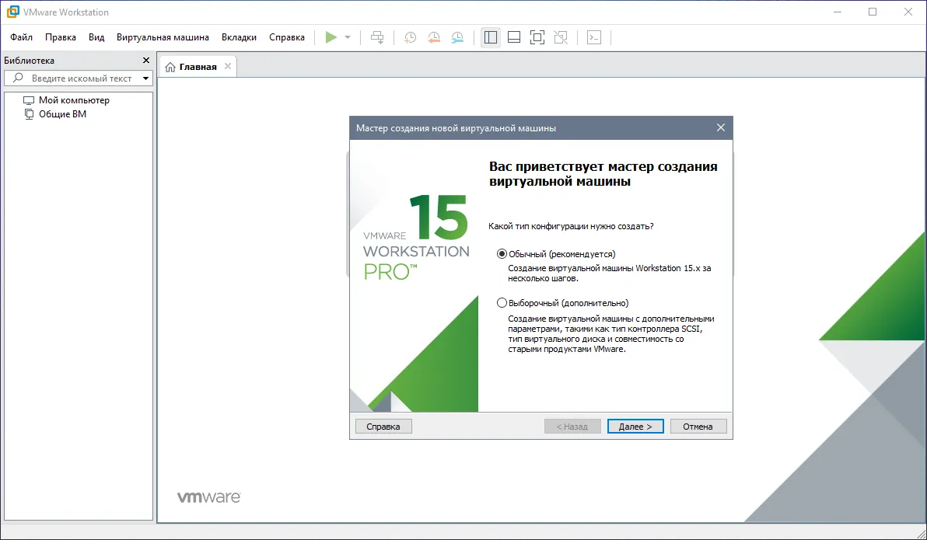Open the power options dropdown arrow
The height and width of the screenshot is (540, 927).
[x=348, y=37]
